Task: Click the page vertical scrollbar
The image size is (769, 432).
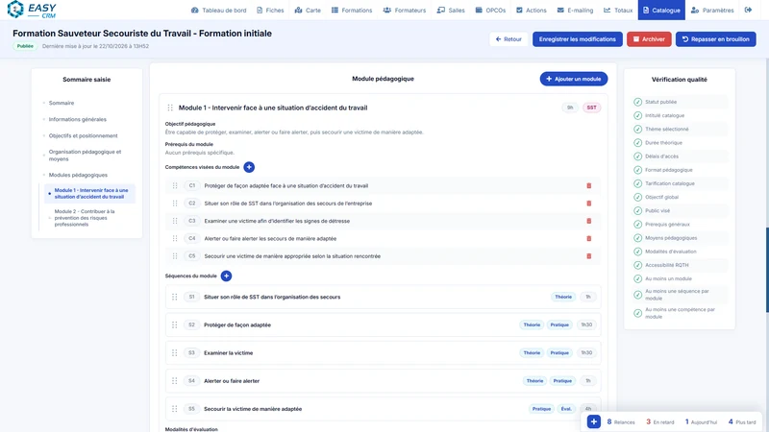Action: [767, 270]
